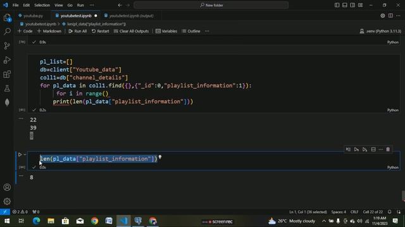Screen dimensions: 405x227
Task: Click Cell 22 of 22 status item
Action: click(373, 212)
